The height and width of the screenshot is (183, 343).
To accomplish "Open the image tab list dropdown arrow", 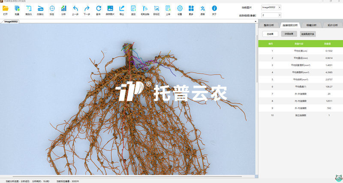I will click(x=256, y=21).
